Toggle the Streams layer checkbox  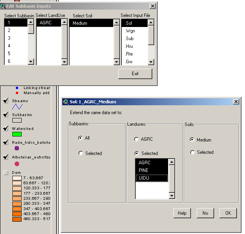tap(6, 101)
